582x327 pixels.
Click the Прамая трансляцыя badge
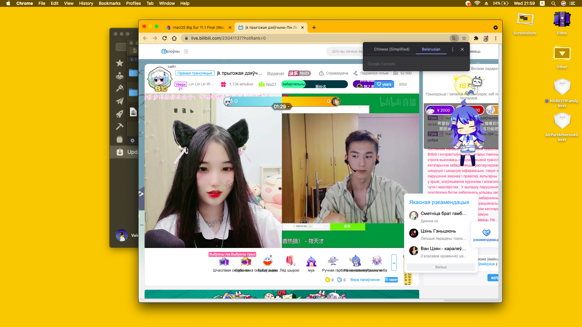195,73
